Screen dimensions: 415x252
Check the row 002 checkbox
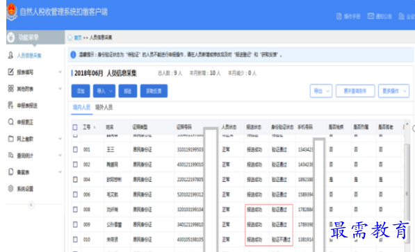pos(75,165)
